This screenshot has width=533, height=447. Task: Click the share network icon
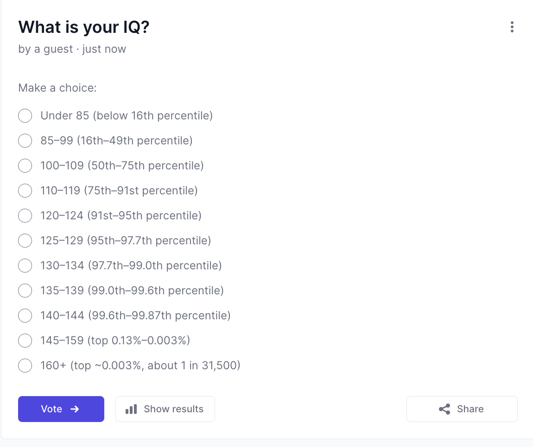(x=444, y=409)
